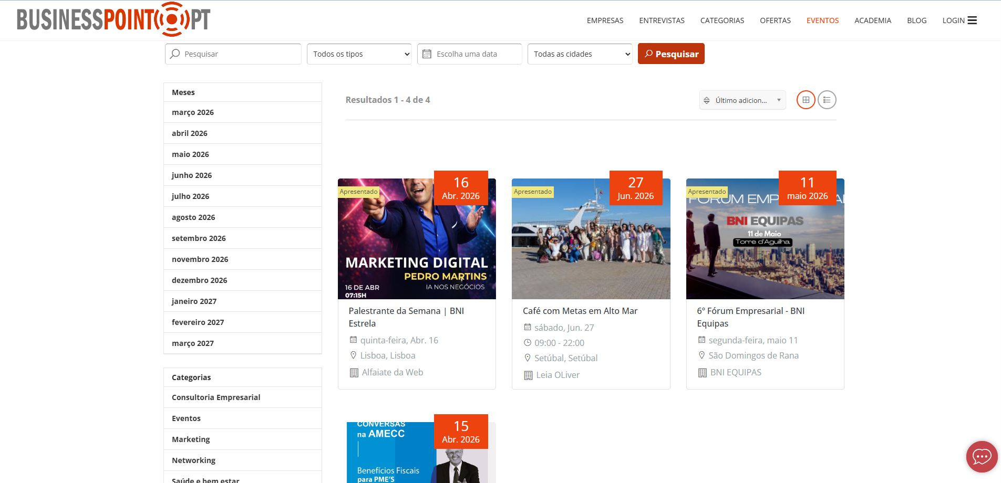The image size is (1001, 483).
Task: Click the BusinessPoint.PT logo
Action: pos(113,19)
